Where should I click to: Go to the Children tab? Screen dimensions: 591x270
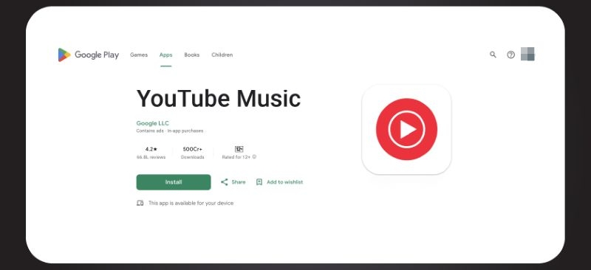(222, 55)
